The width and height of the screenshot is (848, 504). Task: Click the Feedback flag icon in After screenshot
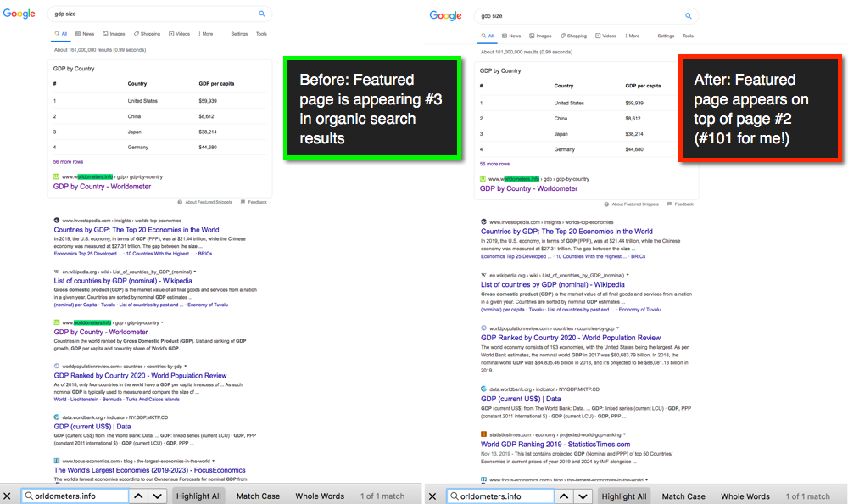[670, 204]
